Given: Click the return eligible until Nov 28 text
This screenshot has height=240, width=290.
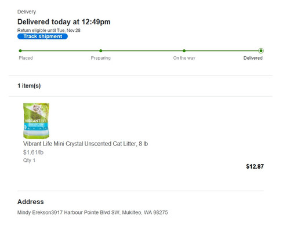Looking at the screenshot, I should (x=49, y=30).
